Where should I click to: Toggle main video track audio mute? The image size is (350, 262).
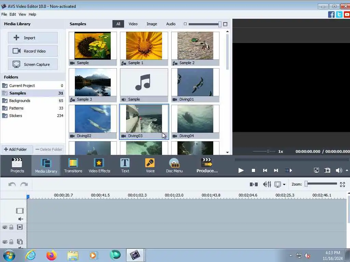tap(21, 219)
